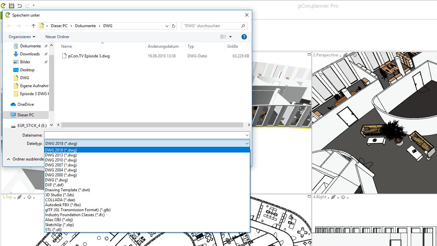
Task: Open the Eigene Aufnahmen folder in sidebar
Action: [34, 86]
